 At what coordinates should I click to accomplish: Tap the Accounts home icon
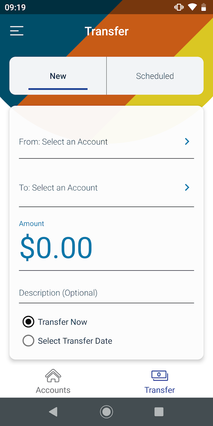tap(53, 376)
